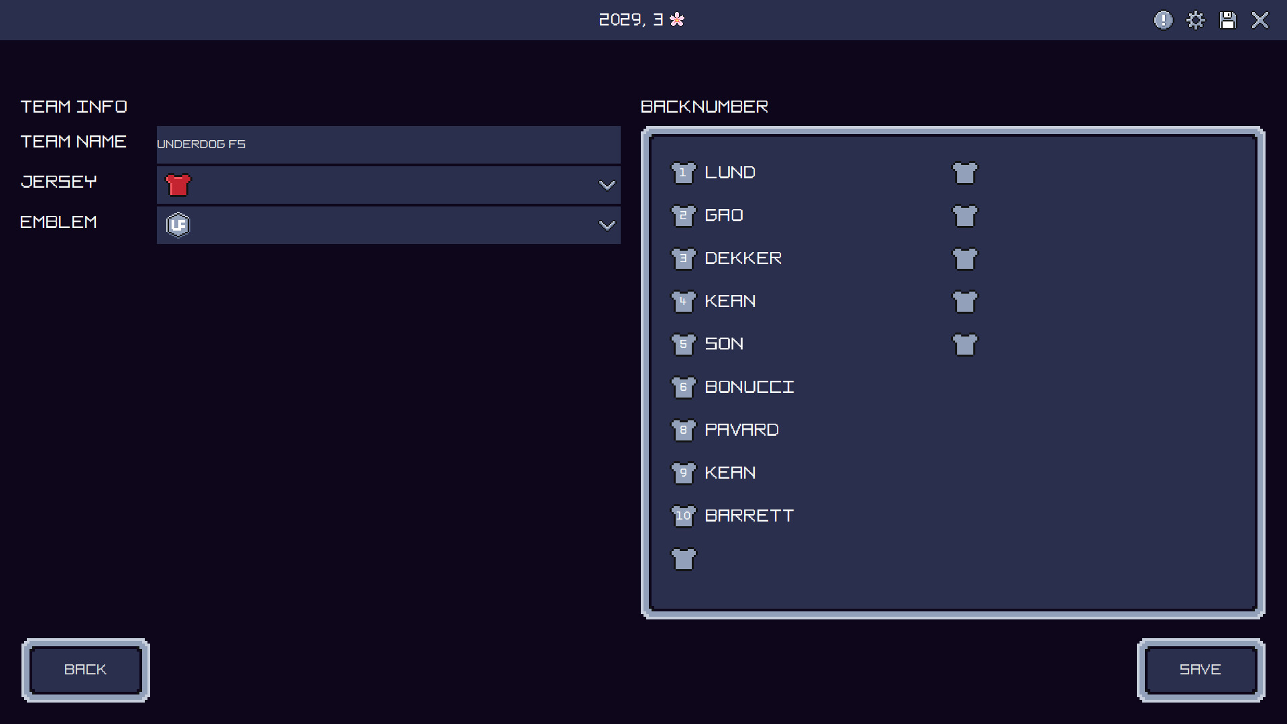
Task: Click the save disk icon in the top bar
Action: point(1228,20)
